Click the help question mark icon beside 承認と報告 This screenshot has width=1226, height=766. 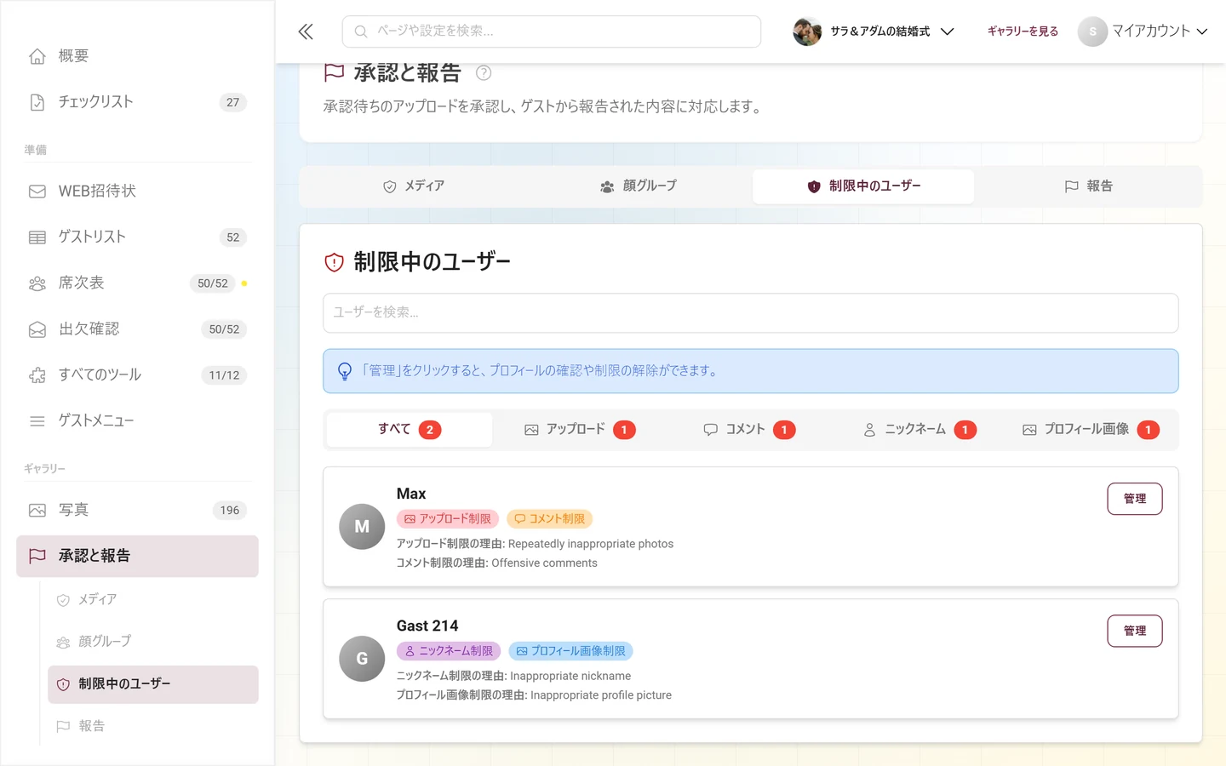(484, 73)
